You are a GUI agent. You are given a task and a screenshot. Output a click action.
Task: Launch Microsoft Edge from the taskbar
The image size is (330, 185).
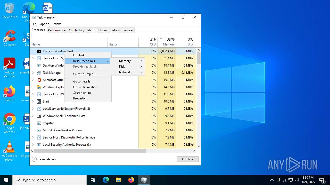pos(106,180)
